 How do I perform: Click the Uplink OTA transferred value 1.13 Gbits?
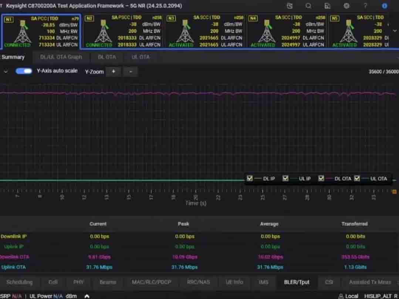[355, 267]
